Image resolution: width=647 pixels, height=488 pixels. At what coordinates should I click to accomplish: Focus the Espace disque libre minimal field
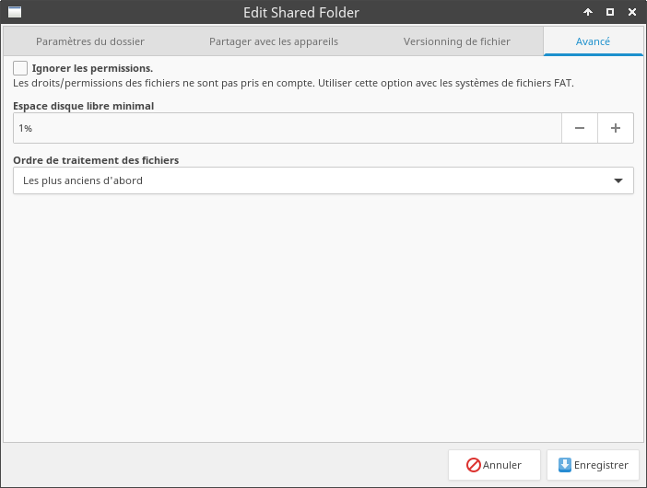[x=288, y=128]
